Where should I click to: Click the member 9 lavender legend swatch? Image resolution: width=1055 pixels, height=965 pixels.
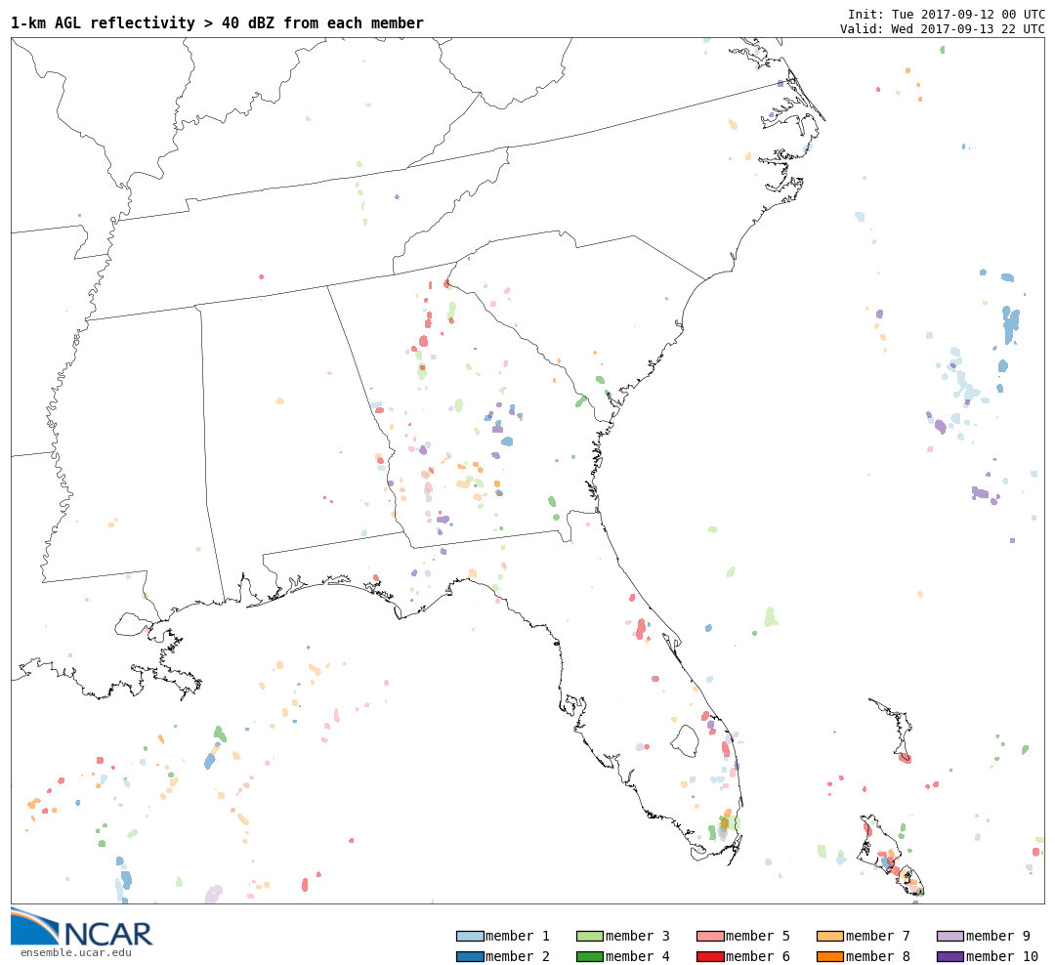tap(950, 936)
